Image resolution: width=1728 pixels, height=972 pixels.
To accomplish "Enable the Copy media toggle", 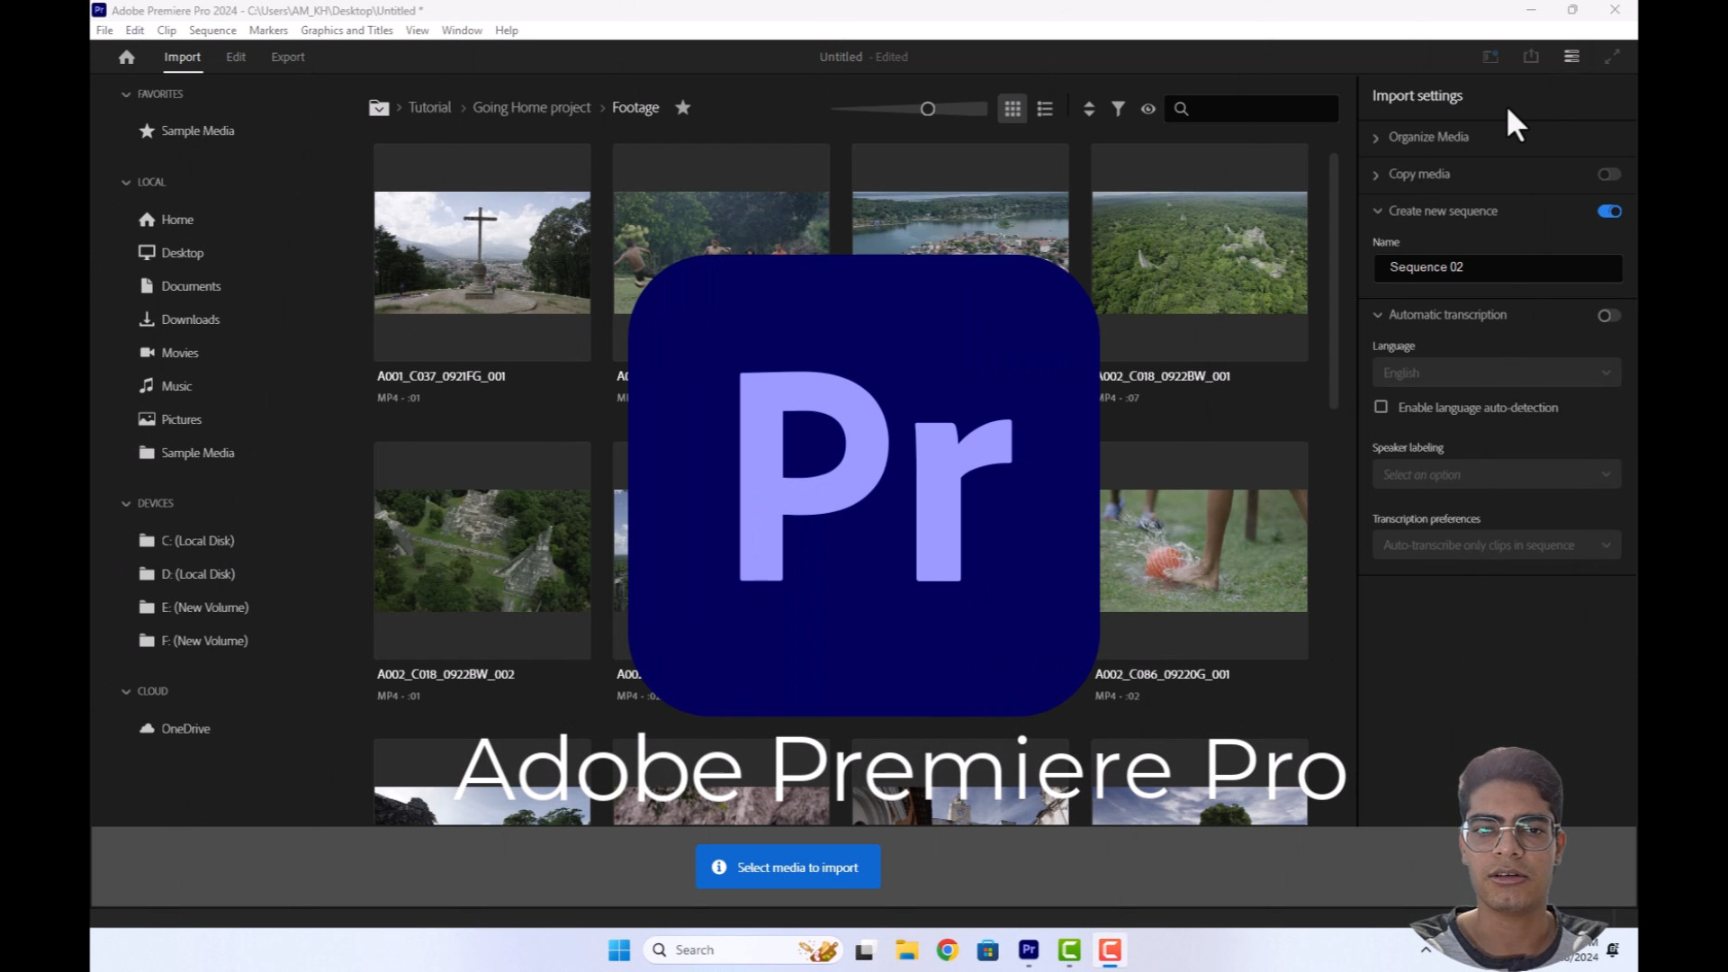I will pyautogui.click(x=1609, y=175).
